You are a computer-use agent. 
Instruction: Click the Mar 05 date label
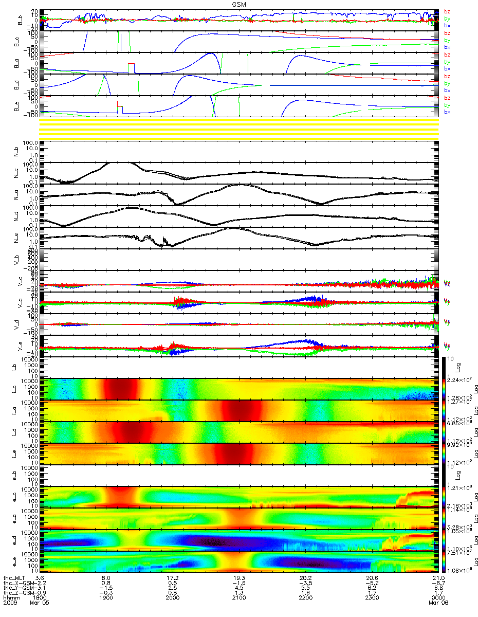(40, 603)
